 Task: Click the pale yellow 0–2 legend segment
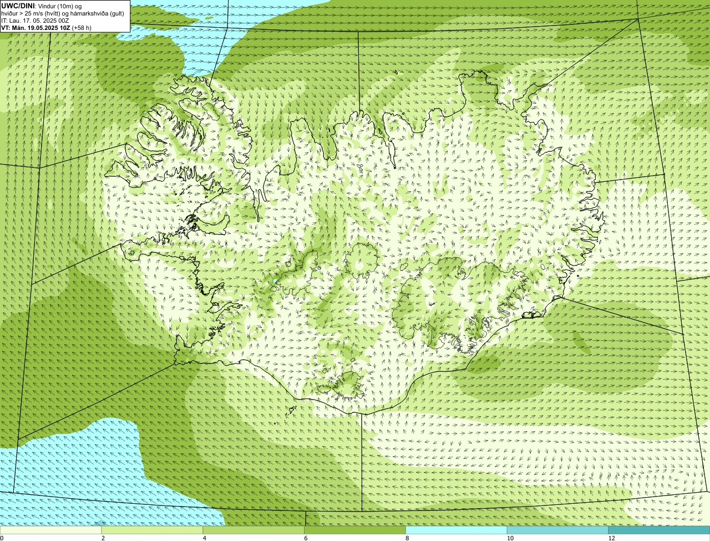coord(51,530)
